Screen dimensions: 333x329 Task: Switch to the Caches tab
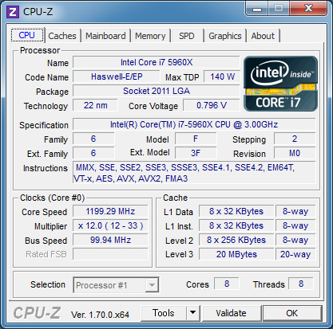62,36
